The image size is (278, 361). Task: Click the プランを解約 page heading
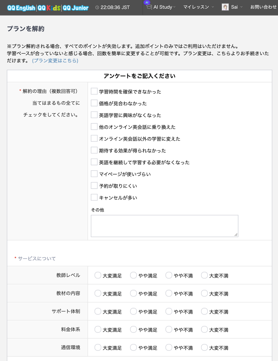pyautogui.click(x=25, y=29)
